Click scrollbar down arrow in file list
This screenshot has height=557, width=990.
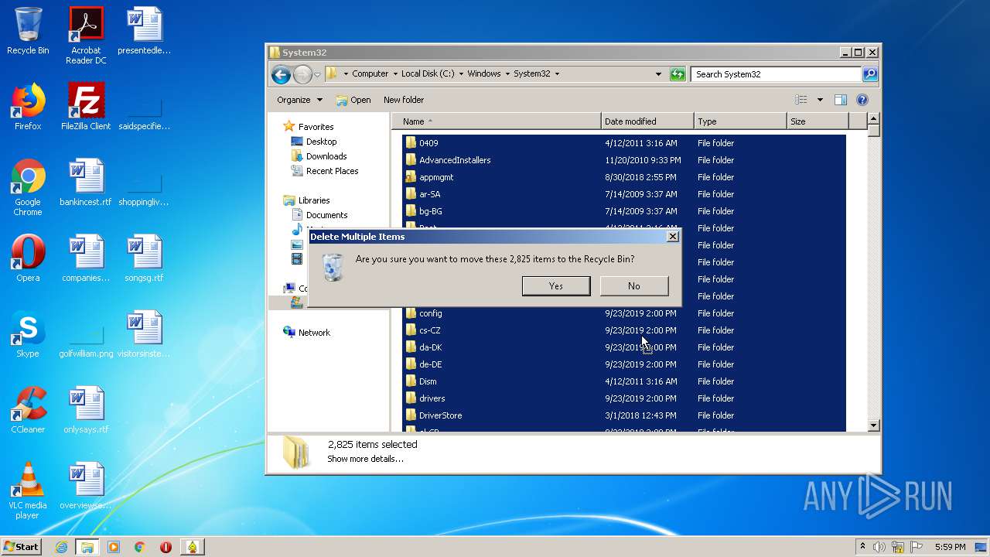[x=873, y=425]
